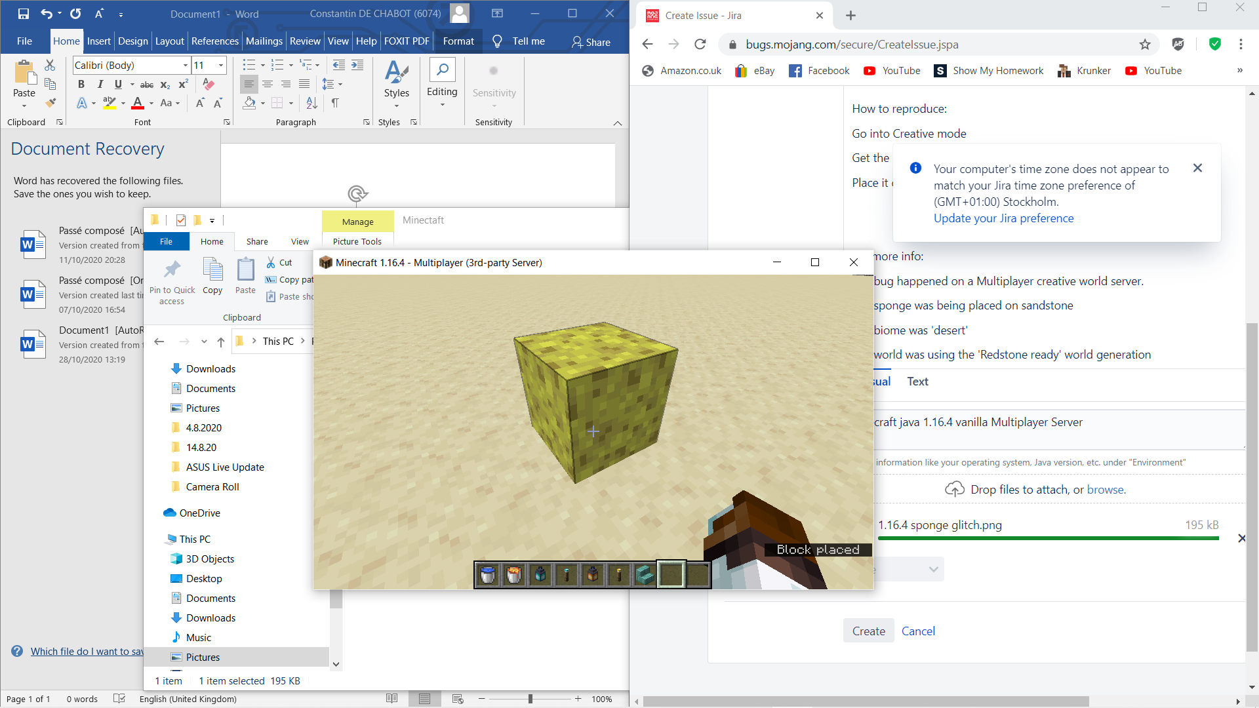Screen dimensions: 1259x708
Task: Open the References ribbon tab
Action: point(214,41)
